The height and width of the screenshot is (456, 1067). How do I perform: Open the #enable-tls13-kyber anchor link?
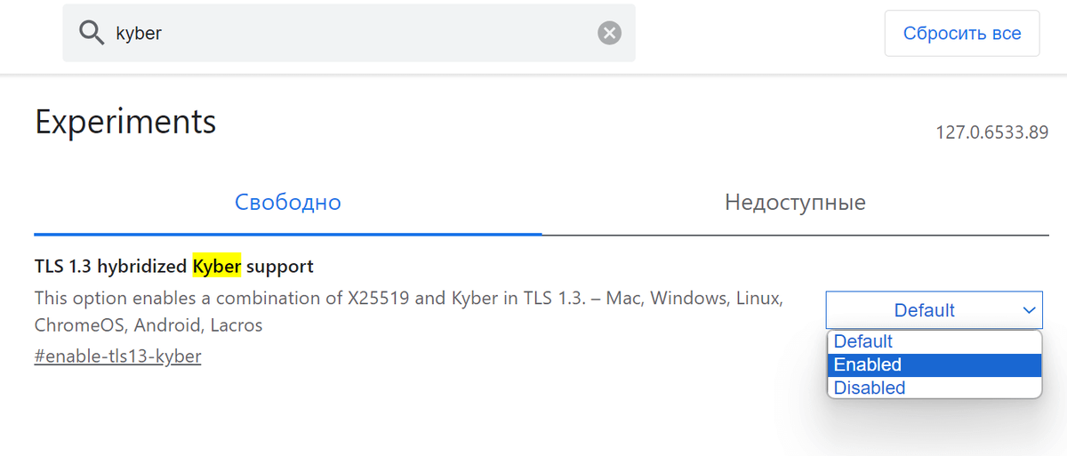click(117, 356)
